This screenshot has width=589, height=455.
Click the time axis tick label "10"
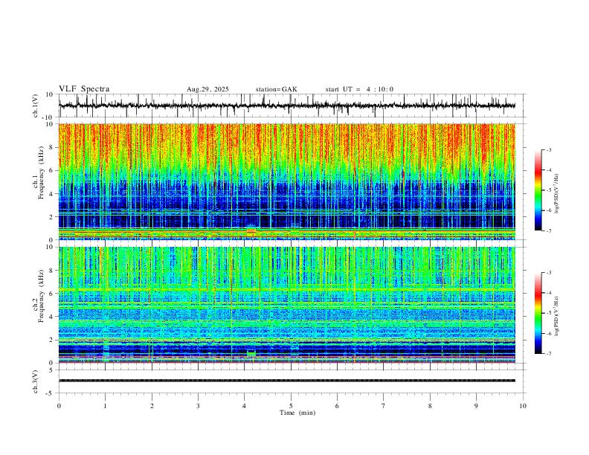point(523,406)
